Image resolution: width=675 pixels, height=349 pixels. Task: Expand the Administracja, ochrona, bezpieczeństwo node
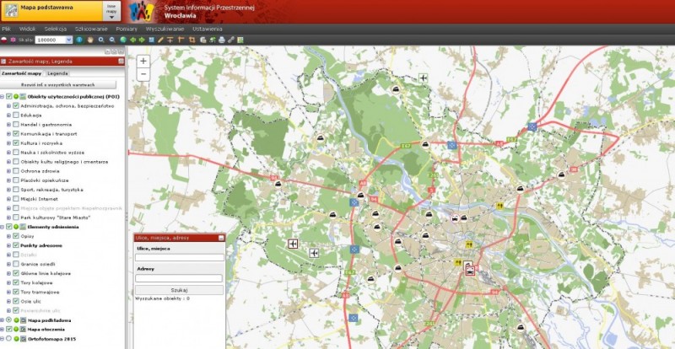tap(8, 106)
